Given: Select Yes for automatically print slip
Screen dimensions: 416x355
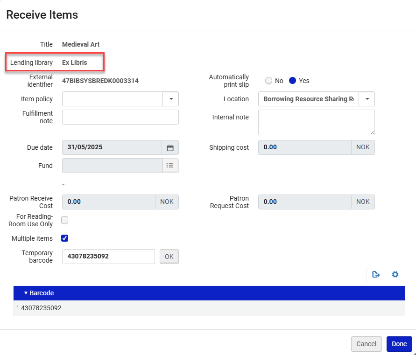Looking at the screenshot, I should click(292, 81).
